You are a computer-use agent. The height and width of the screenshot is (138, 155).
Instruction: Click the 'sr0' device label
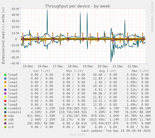(11, 127)
